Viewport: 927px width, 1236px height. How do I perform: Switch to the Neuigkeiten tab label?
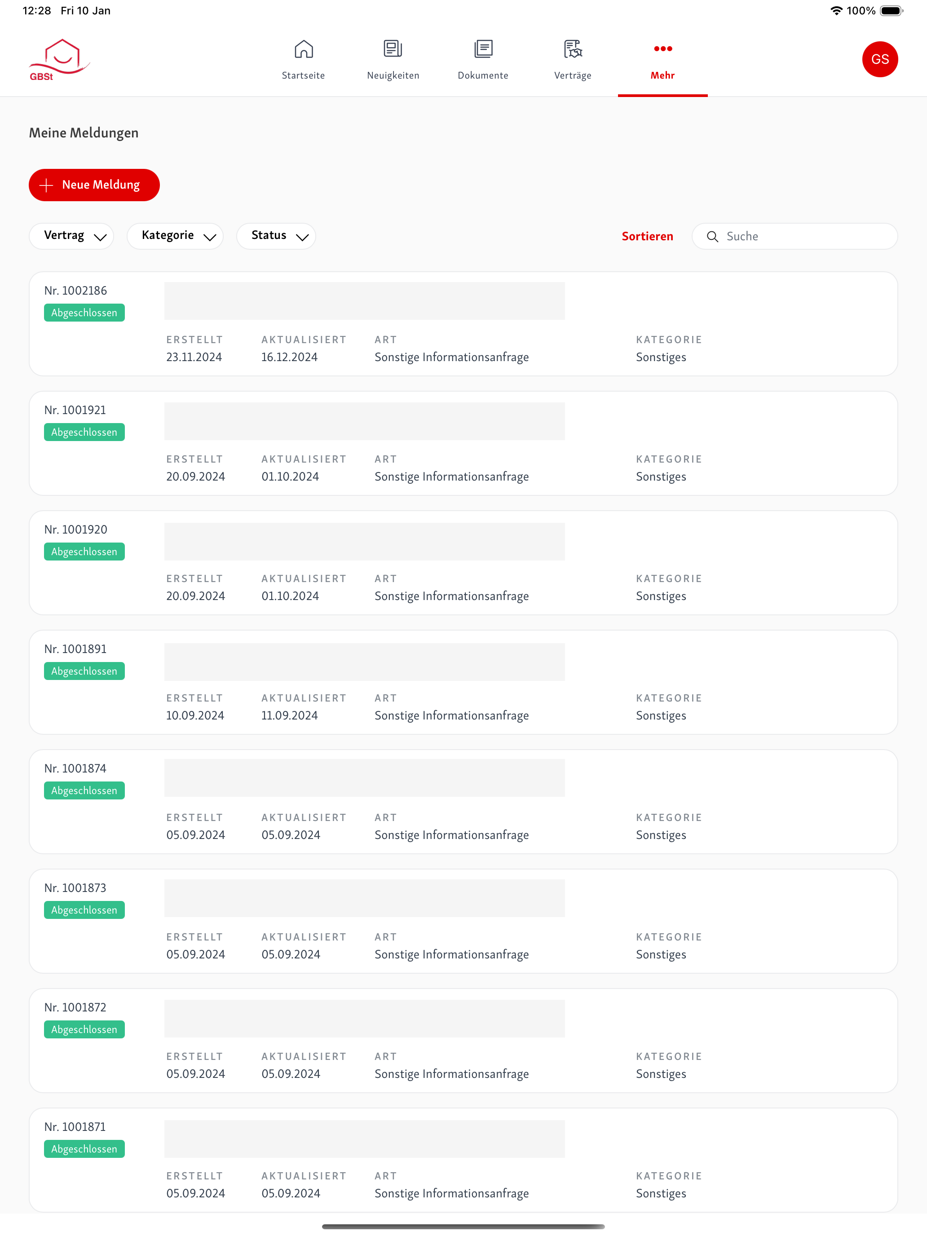pyautogui.click(x=393, y=75)
